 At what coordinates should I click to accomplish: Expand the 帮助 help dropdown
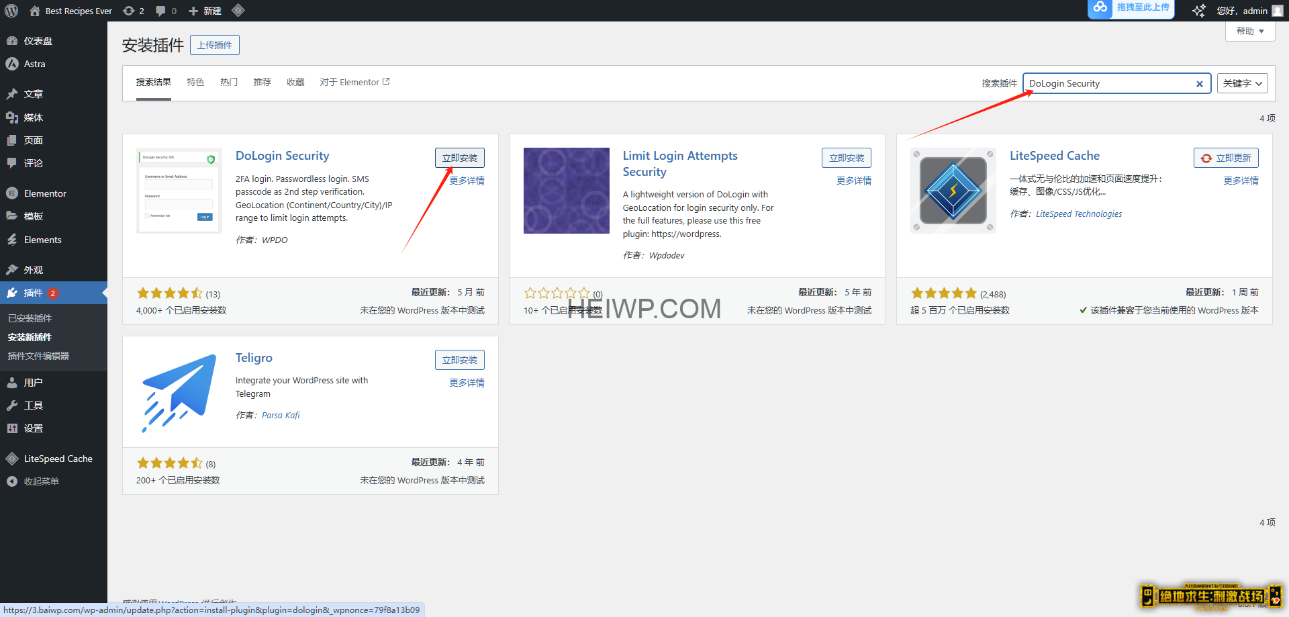(1250, 31)
